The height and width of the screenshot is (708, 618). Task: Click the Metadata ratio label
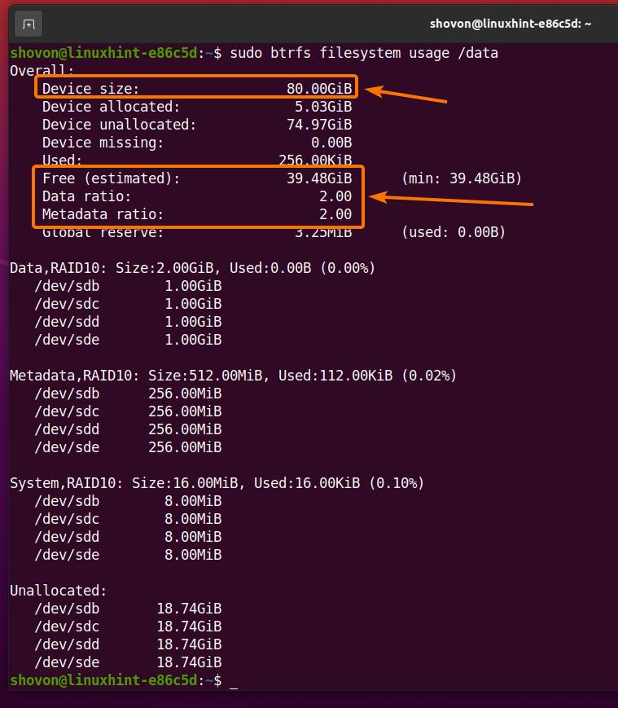[103, 214]
